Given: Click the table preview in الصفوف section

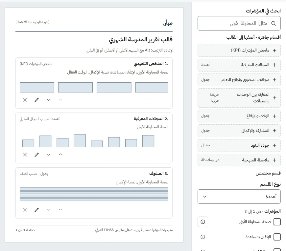Looking at the screenshot, I should pos(94,194).
